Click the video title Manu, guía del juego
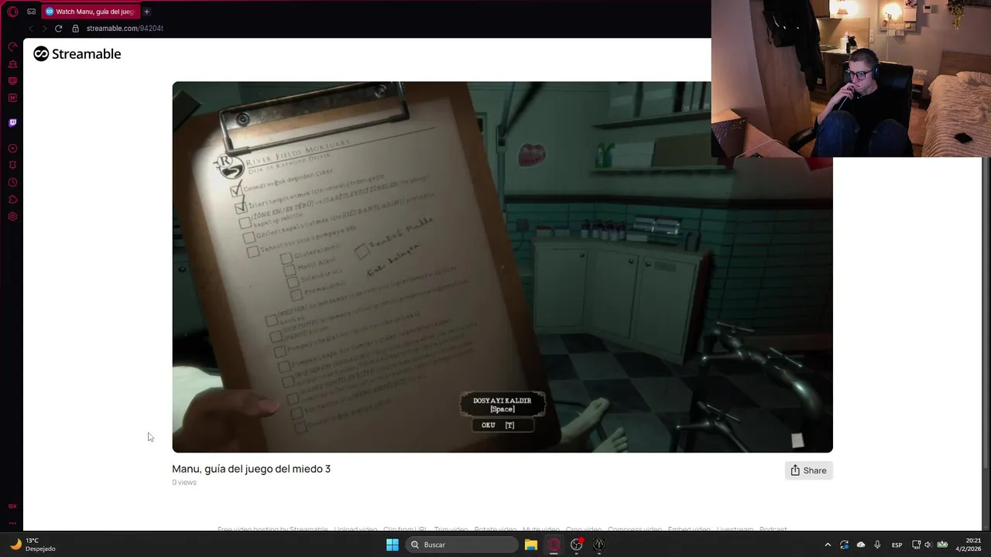This screenshot has width=991, height=557. click(251, 469)
